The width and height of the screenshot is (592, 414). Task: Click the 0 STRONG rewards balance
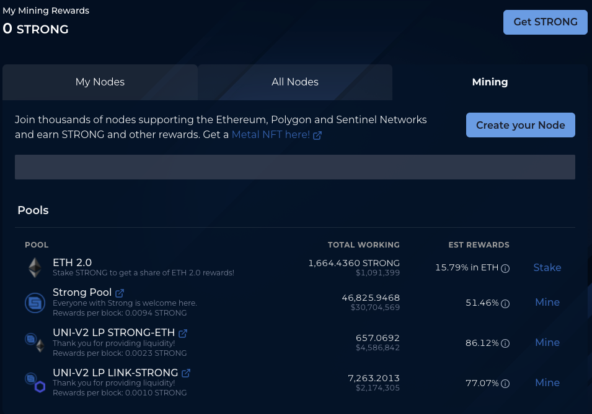[35, 28]
